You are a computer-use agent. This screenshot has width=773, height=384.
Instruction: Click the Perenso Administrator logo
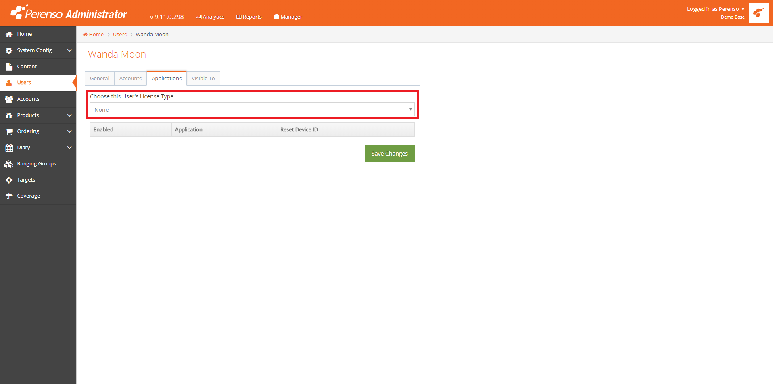[x=69, y=13]
